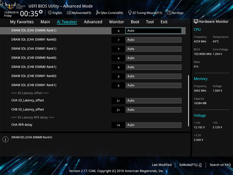The width and height of the screenshot is (233, 175).
Task: Open the Monitor tab
Action: pos(116,22)
